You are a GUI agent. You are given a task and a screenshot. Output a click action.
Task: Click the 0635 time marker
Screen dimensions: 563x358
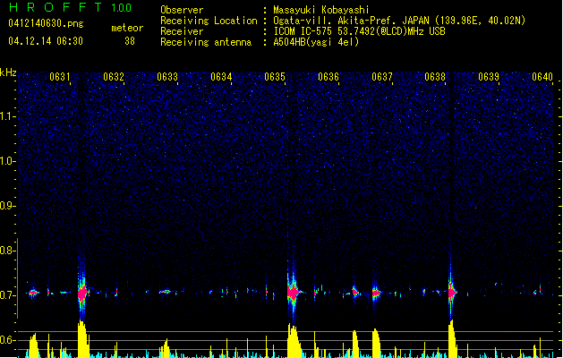(275, 77)
